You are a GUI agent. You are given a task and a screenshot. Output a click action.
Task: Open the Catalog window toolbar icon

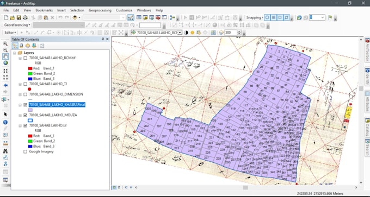[145, 18]
